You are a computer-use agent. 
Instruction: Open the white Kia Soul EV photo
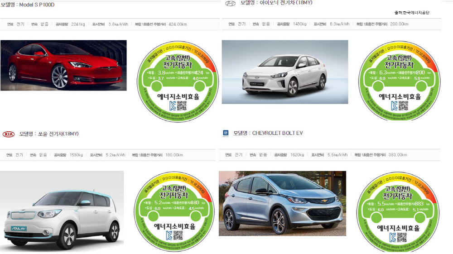(62, 211)
